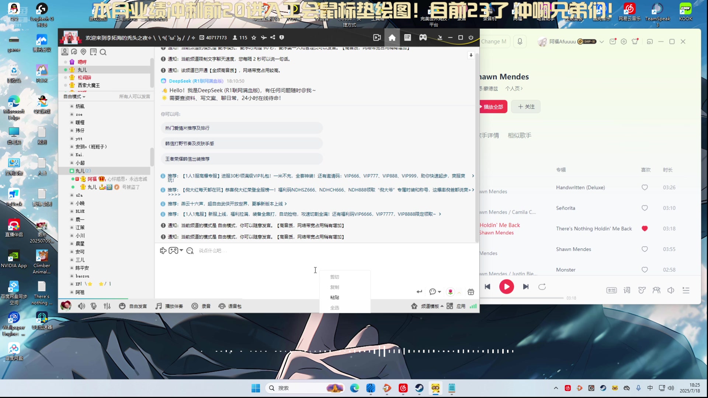Viewport: 708px width, 398px height.
Task: Send a flower with the flower icon
Action: click(x=450, y=292)
